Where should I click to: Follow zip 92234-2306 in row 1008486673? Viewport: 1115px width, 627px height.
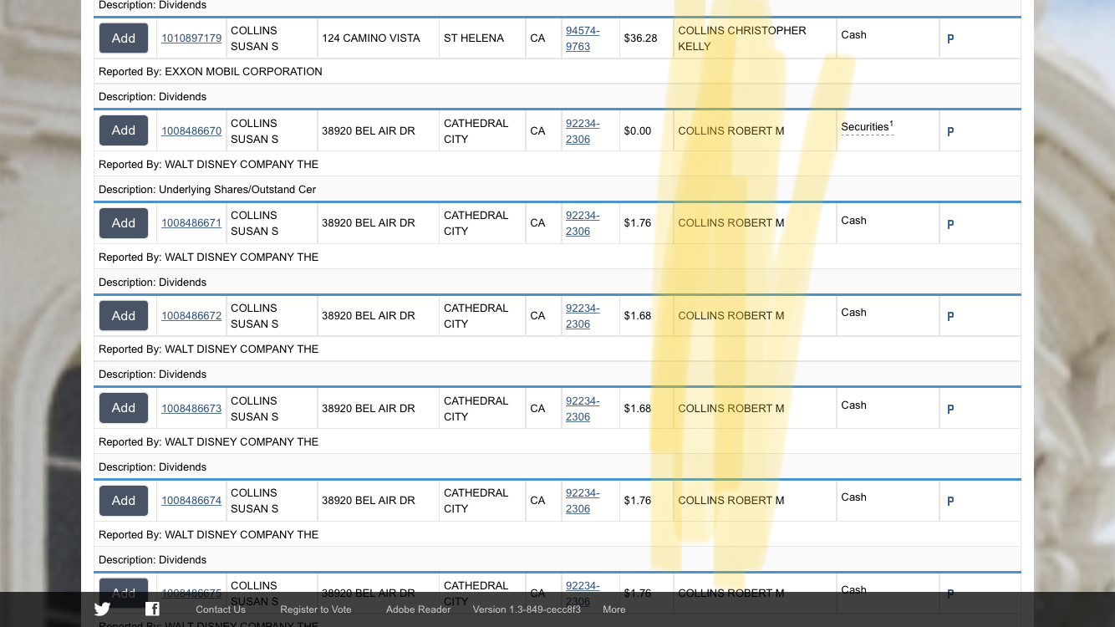(583, 409)
